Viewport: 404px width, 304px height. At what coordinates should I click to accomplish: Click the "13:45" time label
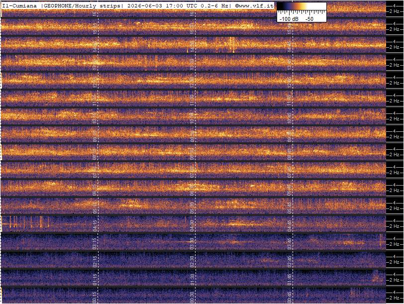point(290,65)
